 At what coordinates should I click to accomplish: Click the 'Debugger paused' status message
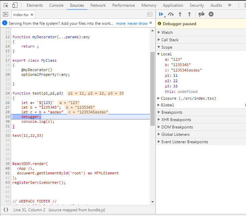[179, 24]
